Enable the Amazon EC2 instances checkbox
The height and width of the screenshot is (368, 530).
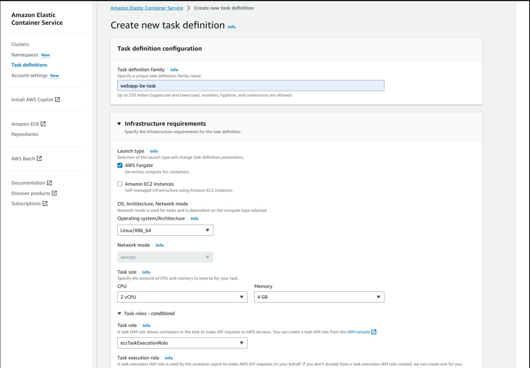120,184
